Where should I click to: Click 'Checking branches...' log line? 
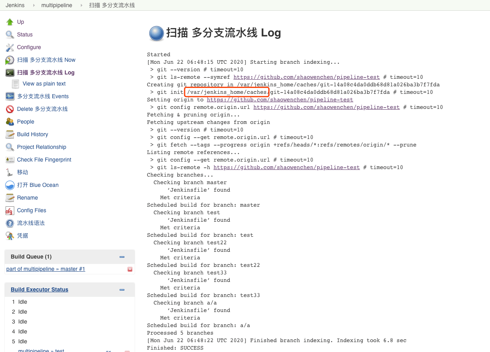180,175
